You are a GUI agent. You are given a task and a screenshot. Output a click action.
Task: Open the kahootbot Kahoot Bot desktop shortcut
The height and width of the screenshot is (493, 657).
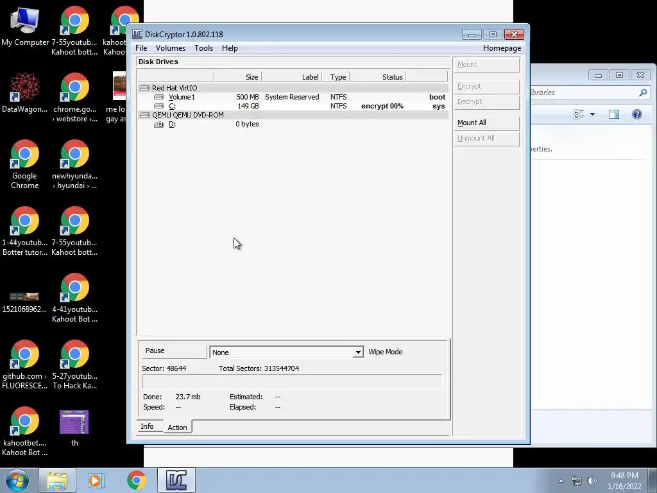coord(25,431)
